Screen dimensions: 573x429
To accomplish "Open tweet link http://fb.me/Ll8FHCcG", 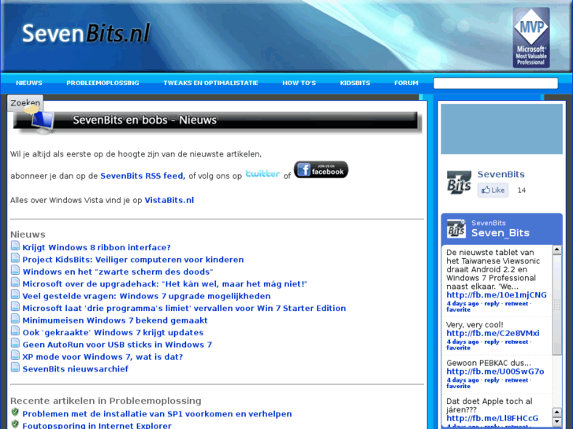I will tap(493, 419).
